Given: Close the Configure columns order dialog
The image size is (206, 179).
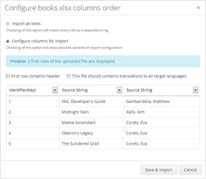Looking at the screenshot, I should (198, 7).
